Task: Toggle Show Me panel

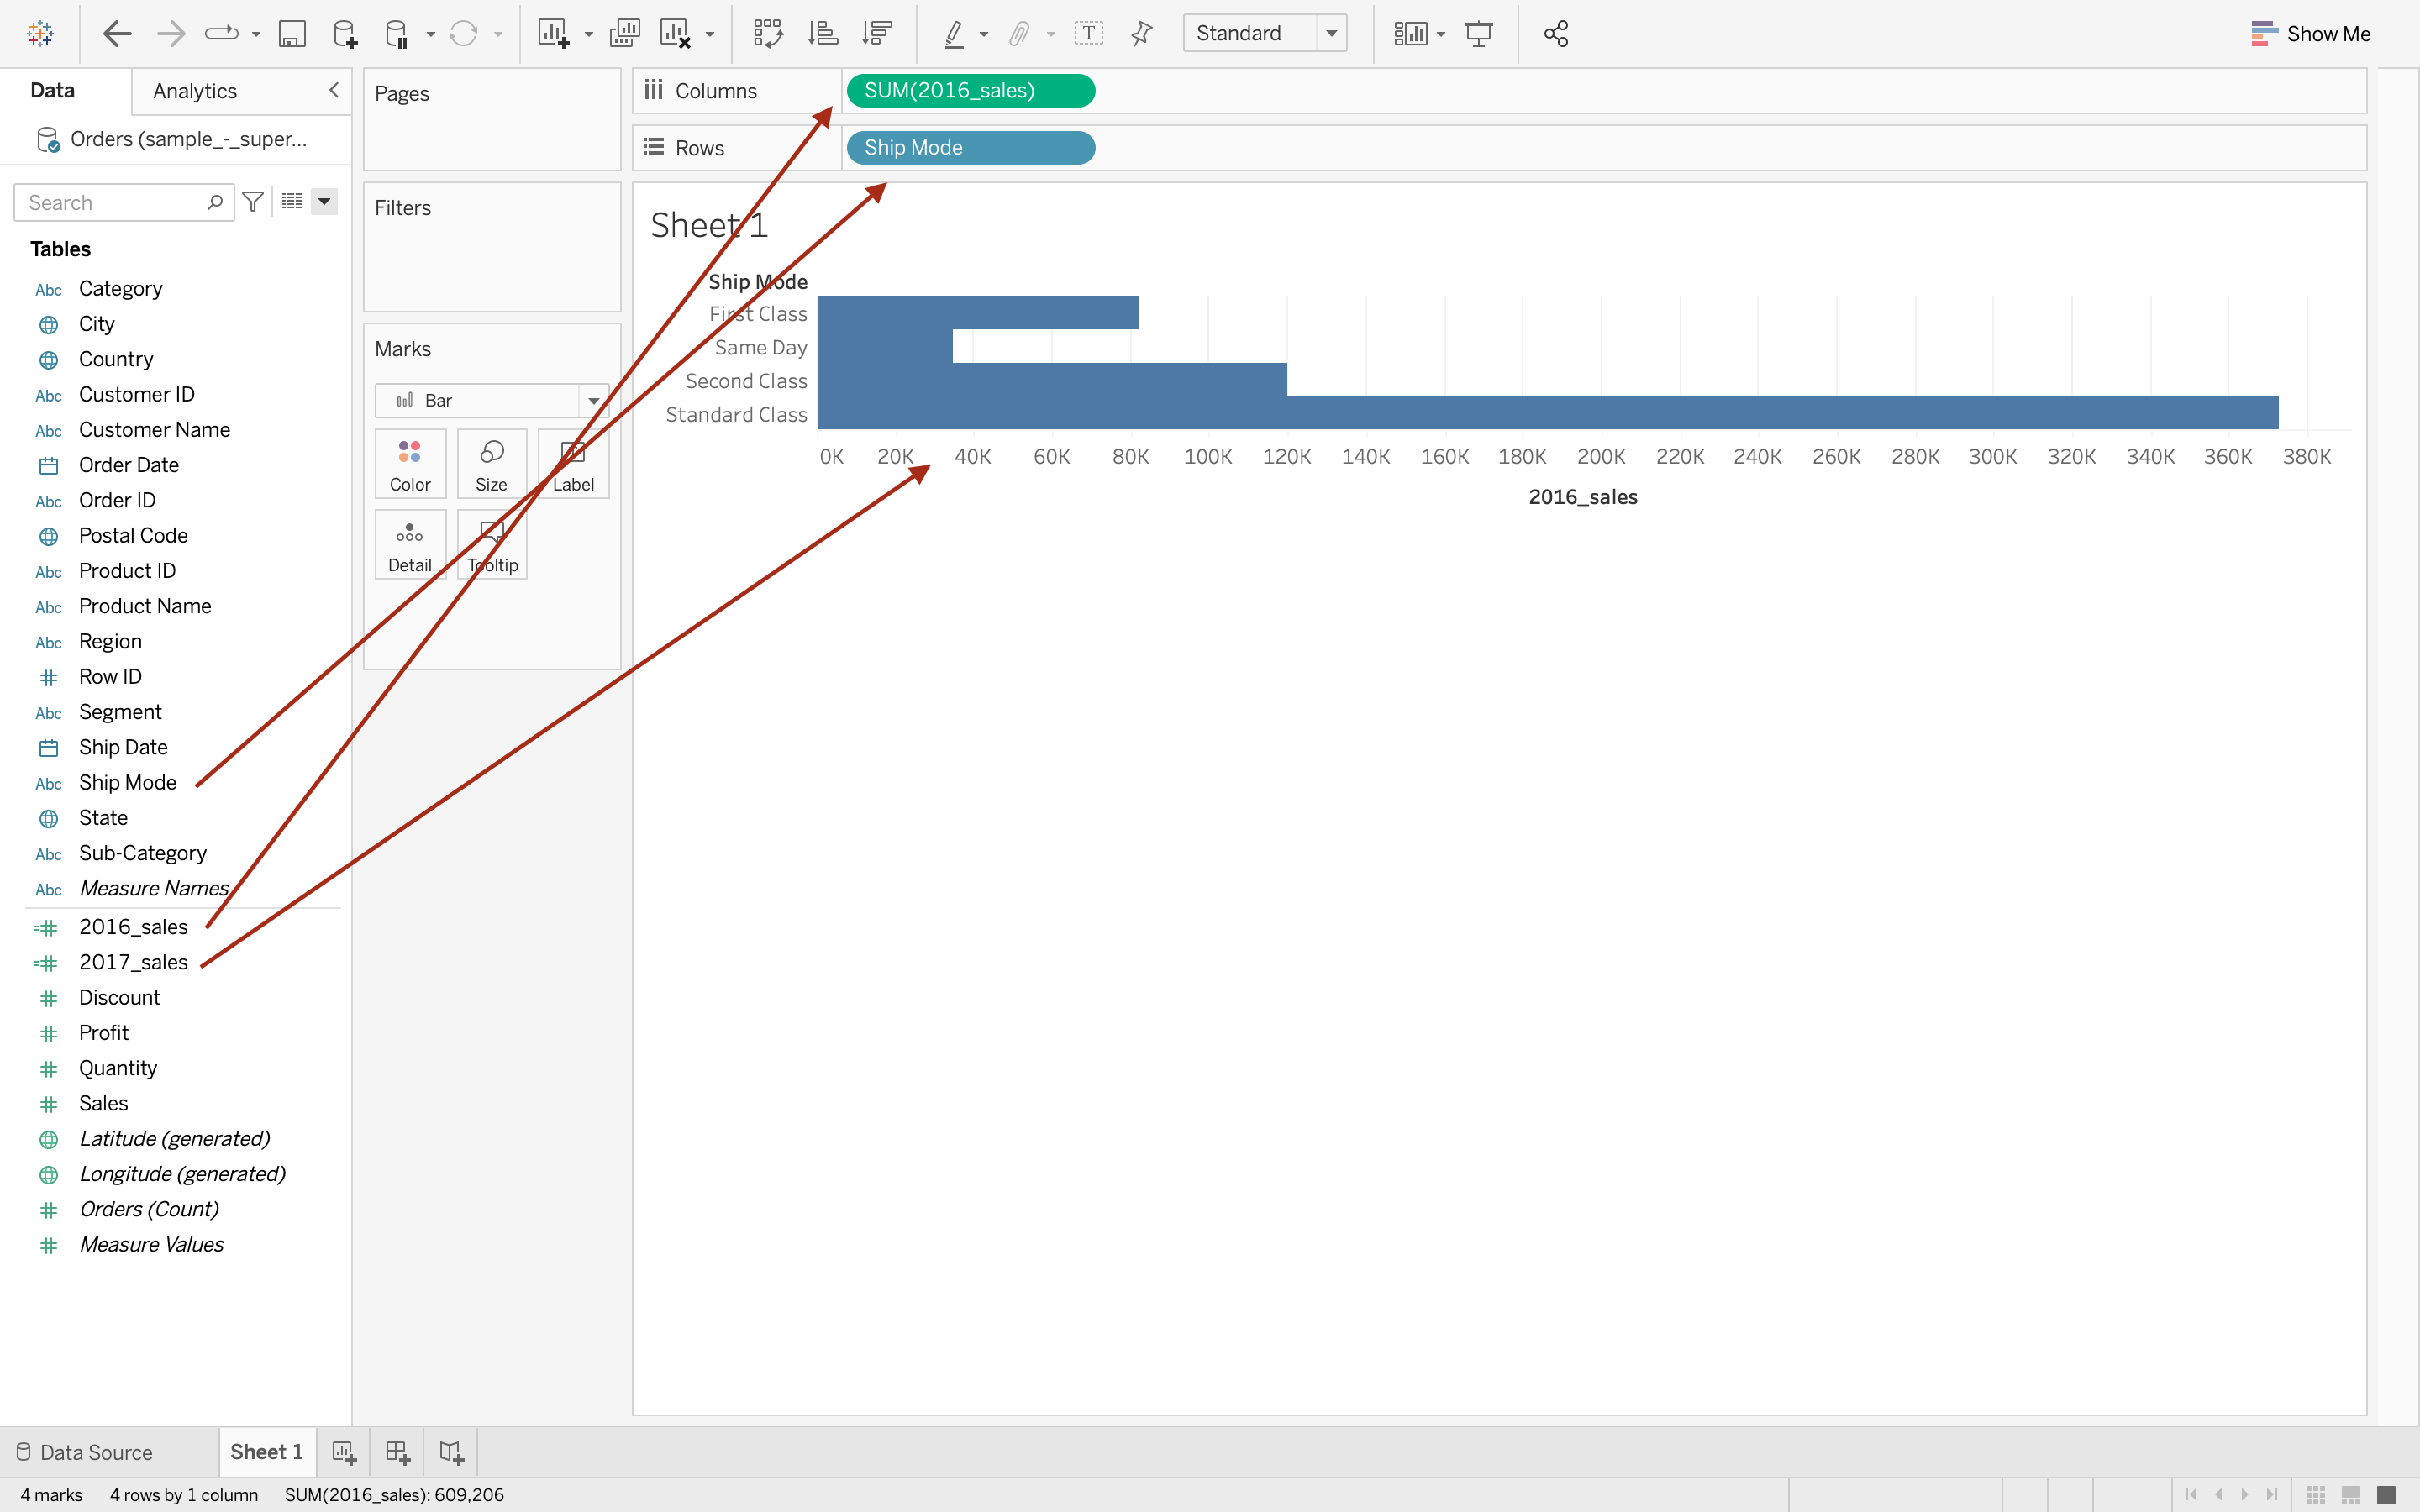Action: click(x=2310, y=34)
